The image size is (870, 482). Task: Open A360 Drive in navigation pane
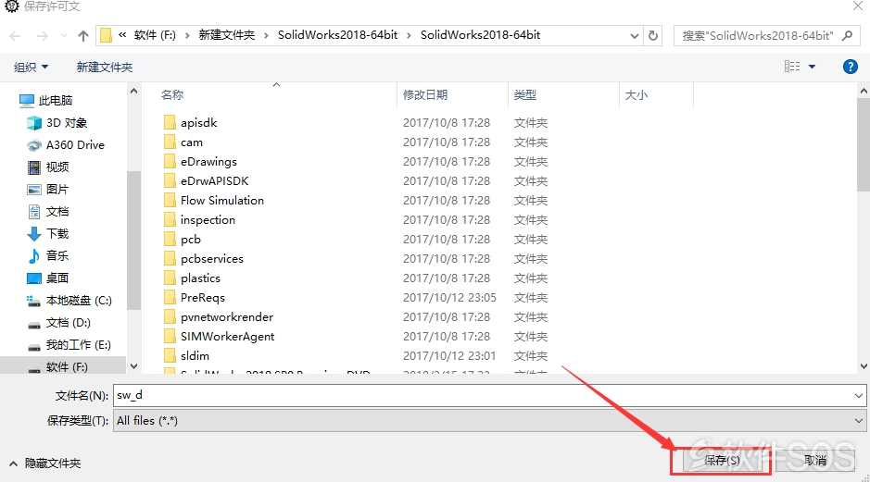[66, 144]
